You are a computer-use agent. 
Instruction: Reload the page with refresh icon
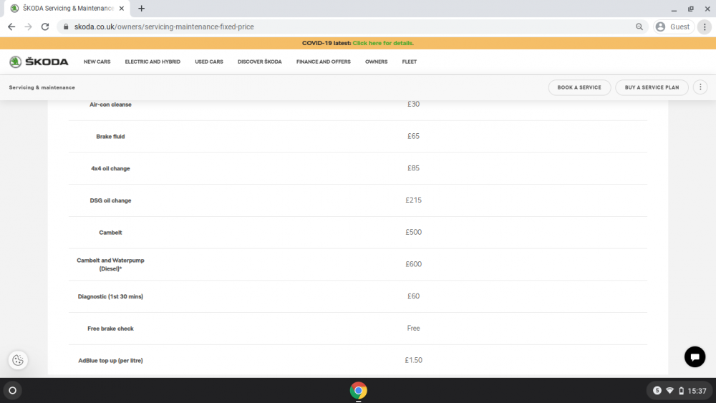[45, 27]
